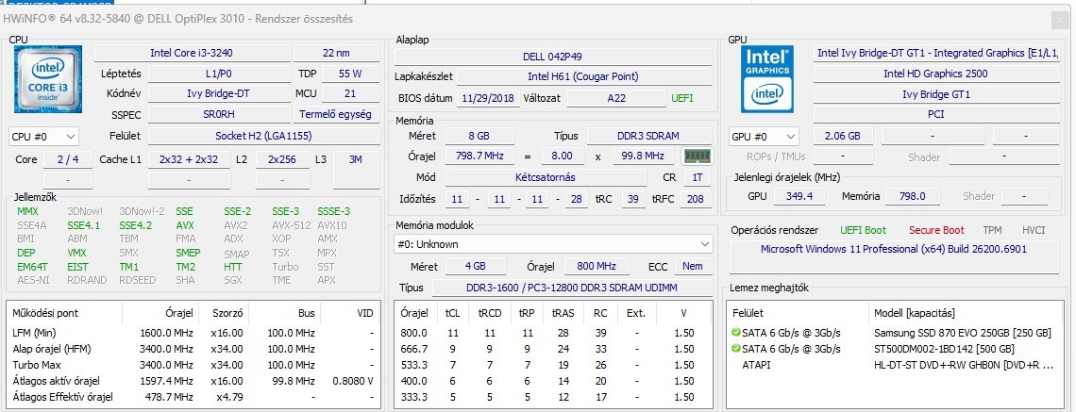This screenshot has width=1076, height=412.
Task: Click the Alap órajel (HFM) row
Action: (193, 349)
